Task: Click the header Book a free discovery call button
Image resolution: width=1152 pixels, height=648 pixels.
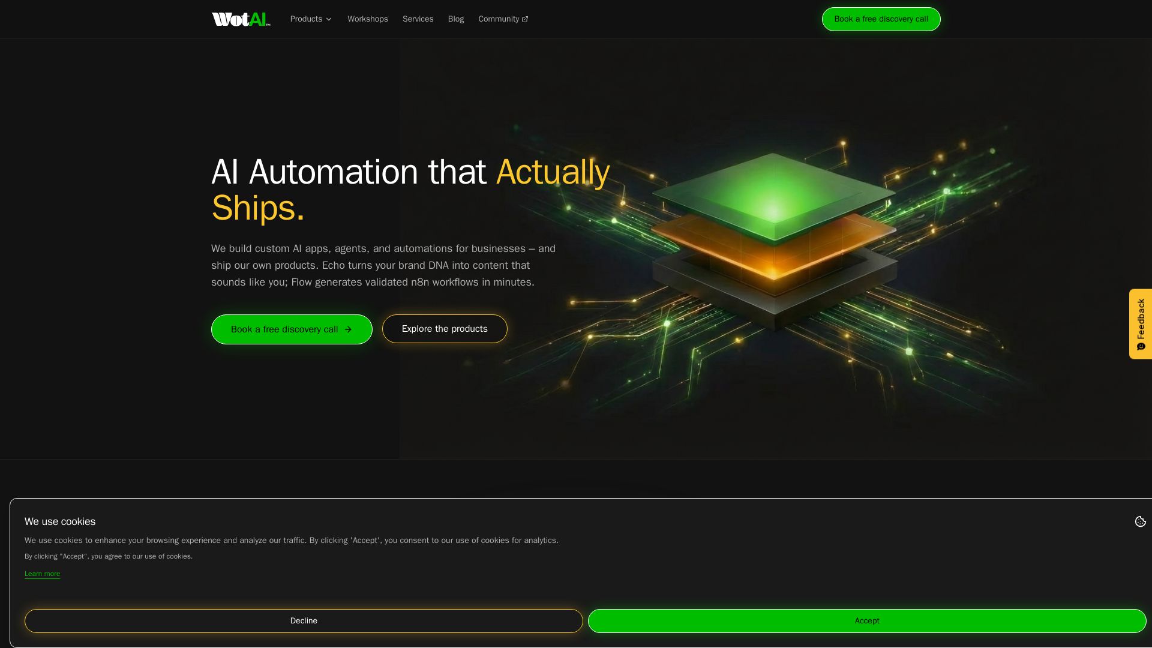Action: tap(881, 19)
